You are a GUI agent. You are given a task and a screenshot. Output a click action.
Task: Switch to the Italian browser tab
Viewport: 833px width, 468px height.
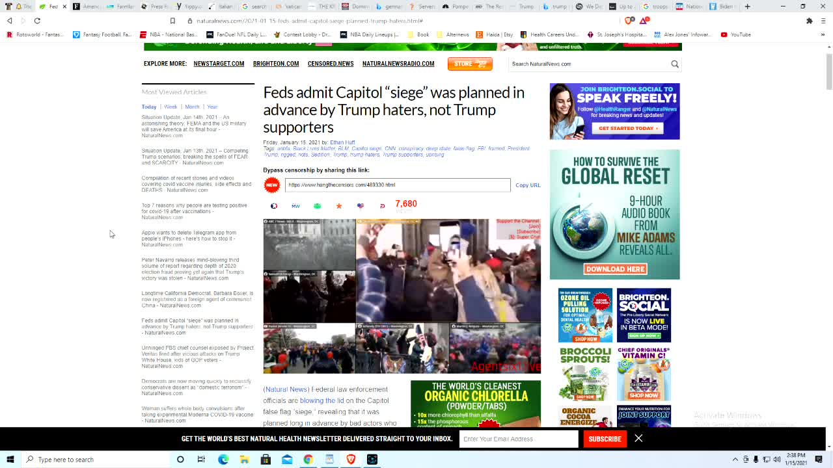[x=221, y=6]
